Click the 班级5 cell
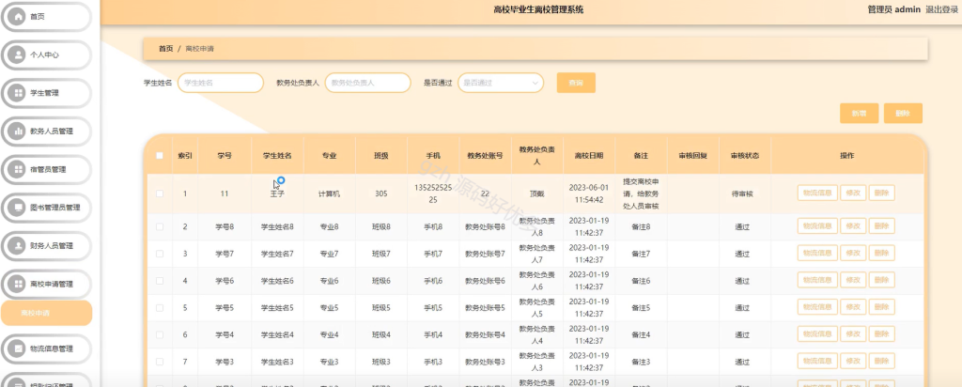The image size is (962, 387). coord(381,308)
